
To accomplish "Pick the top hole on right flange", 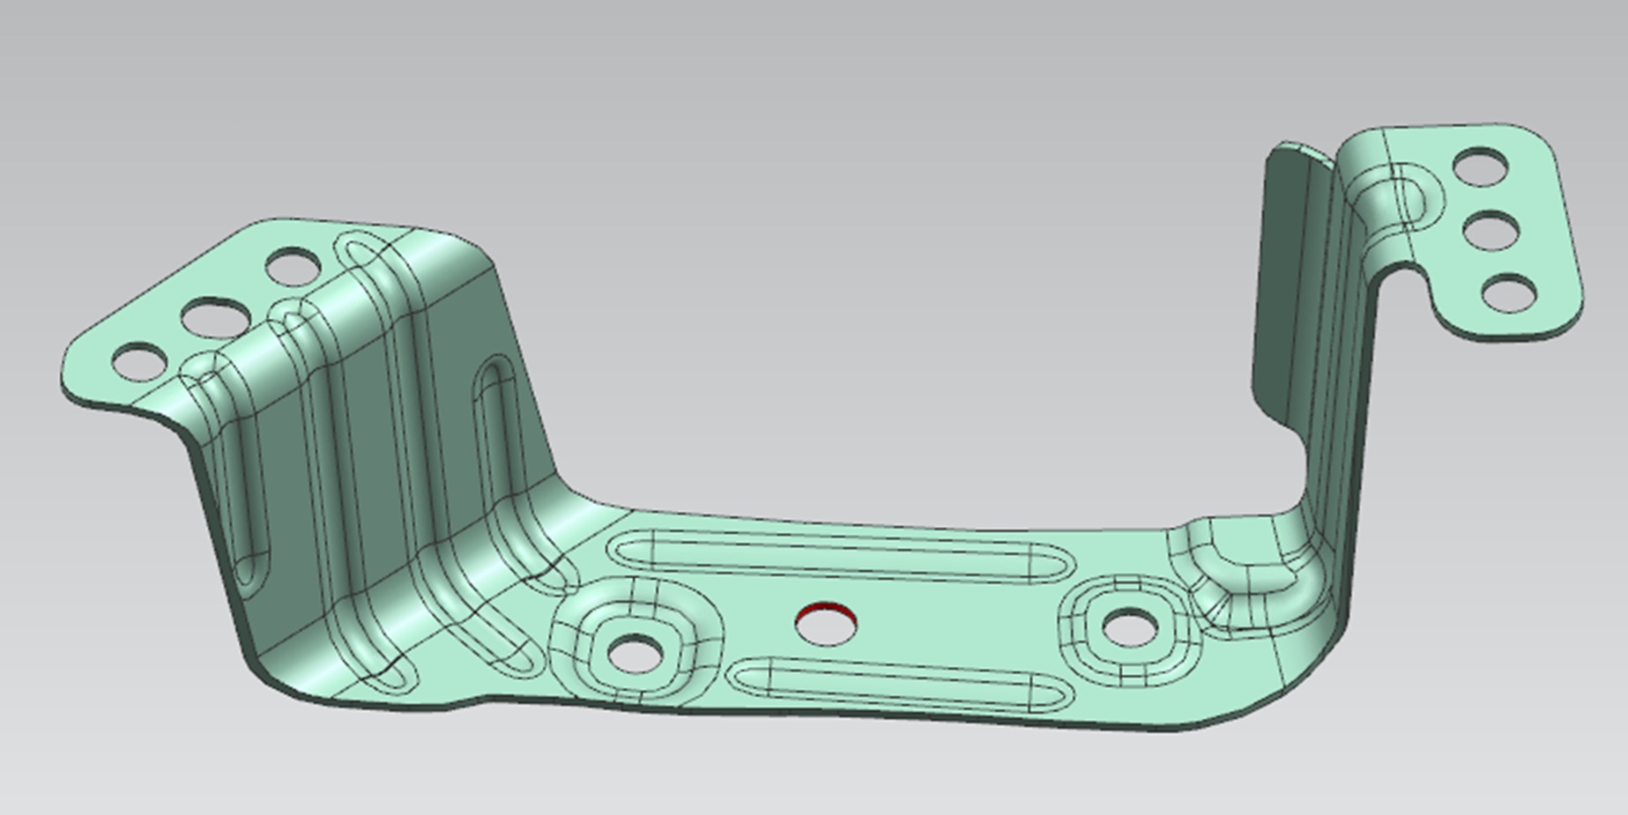I will coord(1479,167).
